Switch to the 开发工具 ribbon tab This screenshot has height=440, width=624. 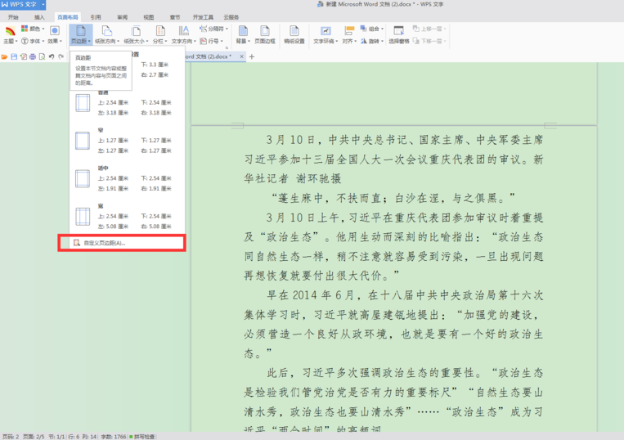203,17
